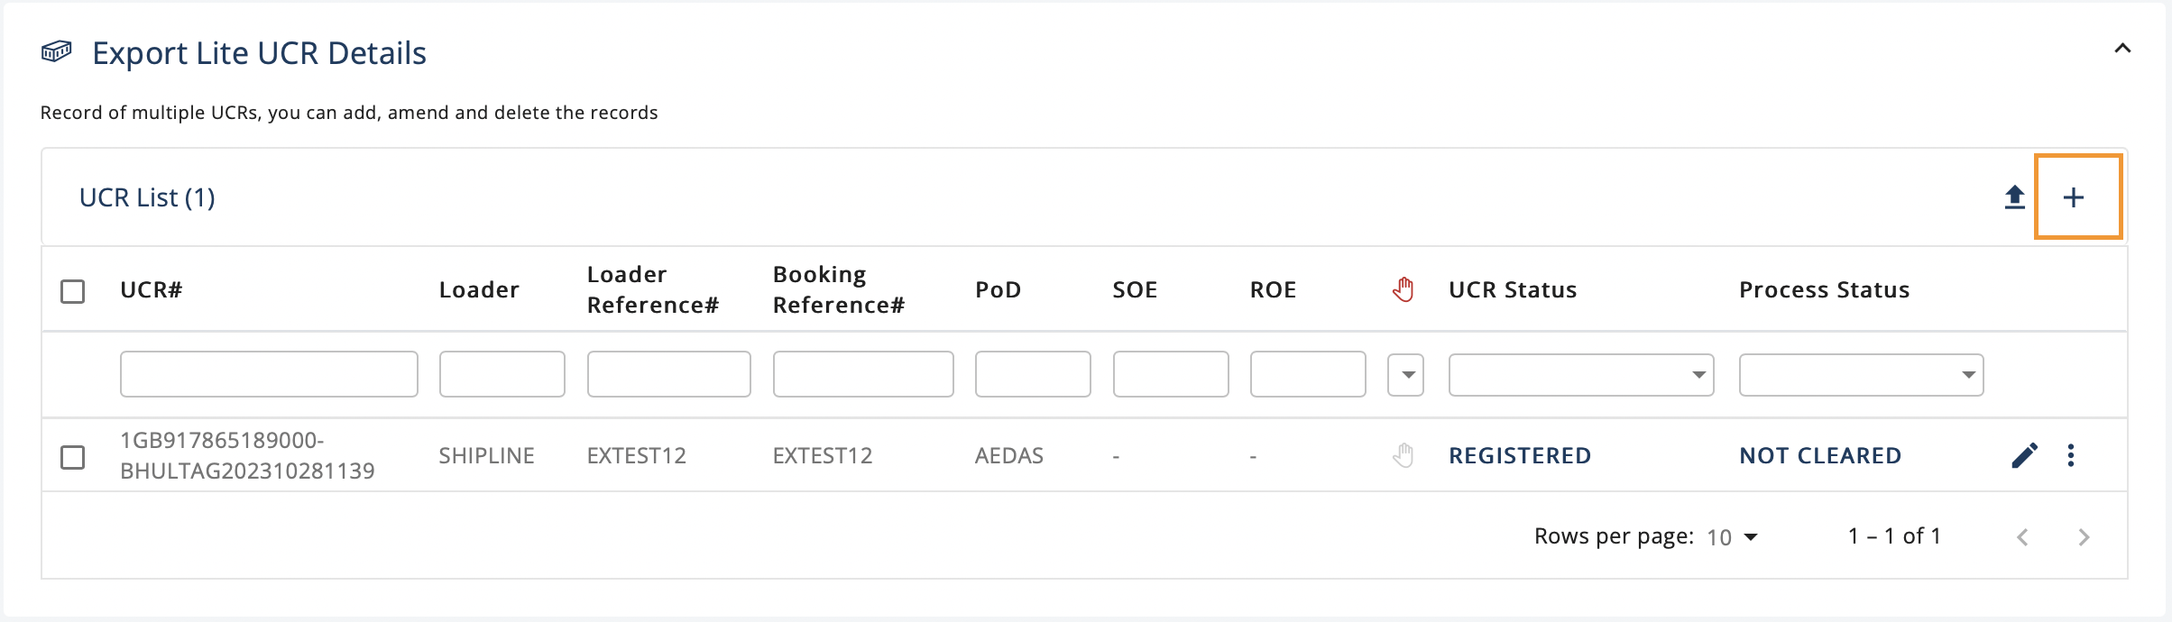This screenshot has height=622, width=2172.
Task: Go to the next page arrow
Action: click(2084, 537)
